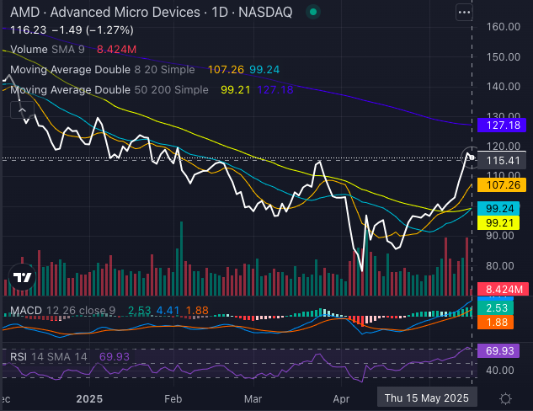This screenshot has width=533, height=411.
Task: Click the 4.41 blue MACD value in the legend
Action: click(168, 311)
